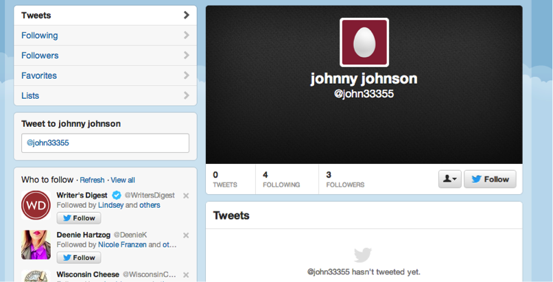This screenshot has width=553, height=282.
Task: Click the Tweets heading in timeline
Action: 231,215
